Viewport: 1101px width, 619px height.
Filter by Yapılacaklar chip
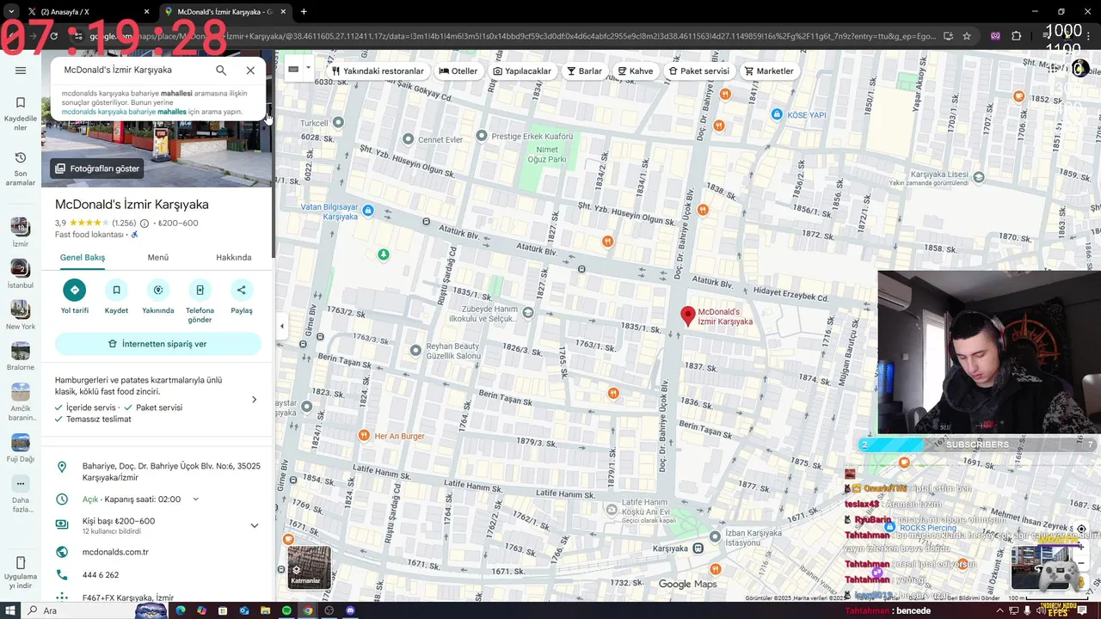point(522,71)
